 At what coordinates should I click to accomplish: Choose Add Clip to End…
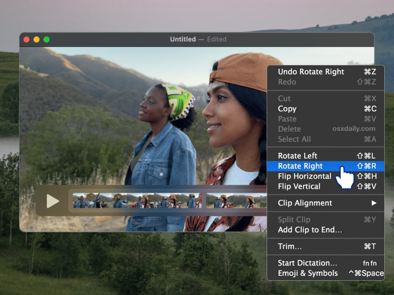point(326,230)
